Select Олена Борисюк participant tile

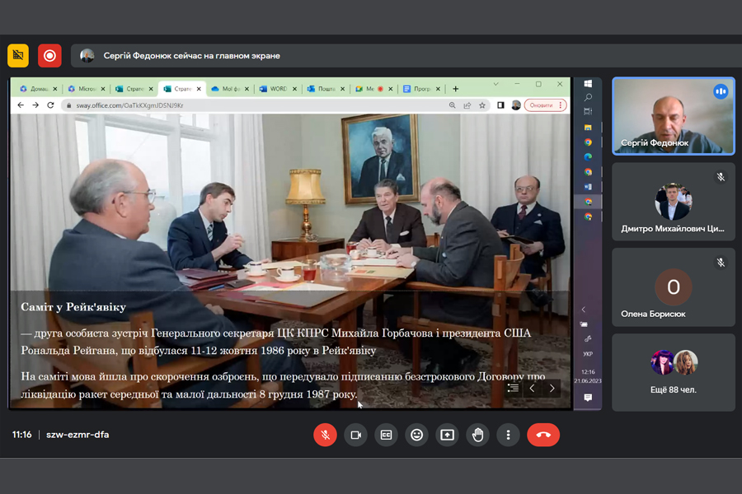pos(674,287)
